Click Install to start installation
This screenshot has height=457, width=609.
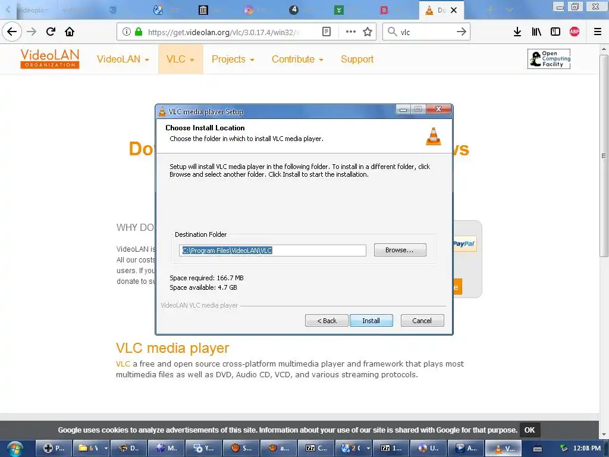coord(371,321)
